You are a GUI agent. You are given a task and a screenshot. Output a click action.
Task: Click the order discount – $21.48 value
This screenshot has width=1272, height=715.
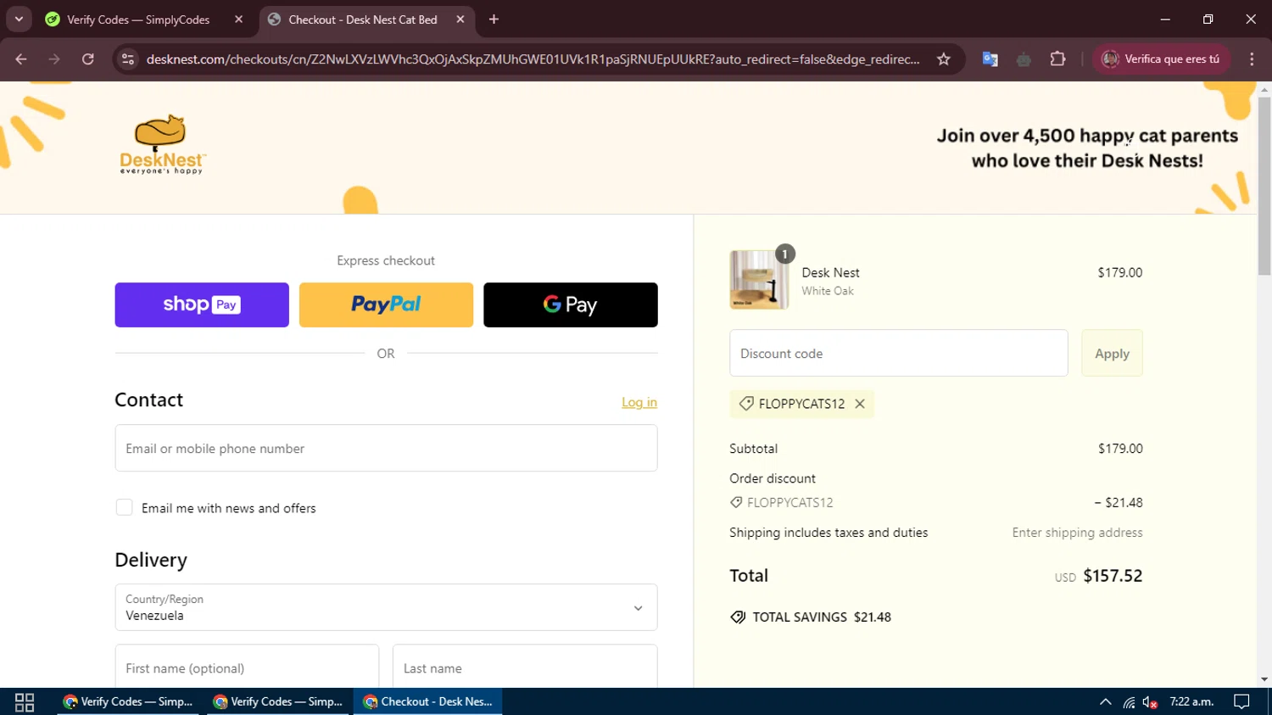[1119, 502]
